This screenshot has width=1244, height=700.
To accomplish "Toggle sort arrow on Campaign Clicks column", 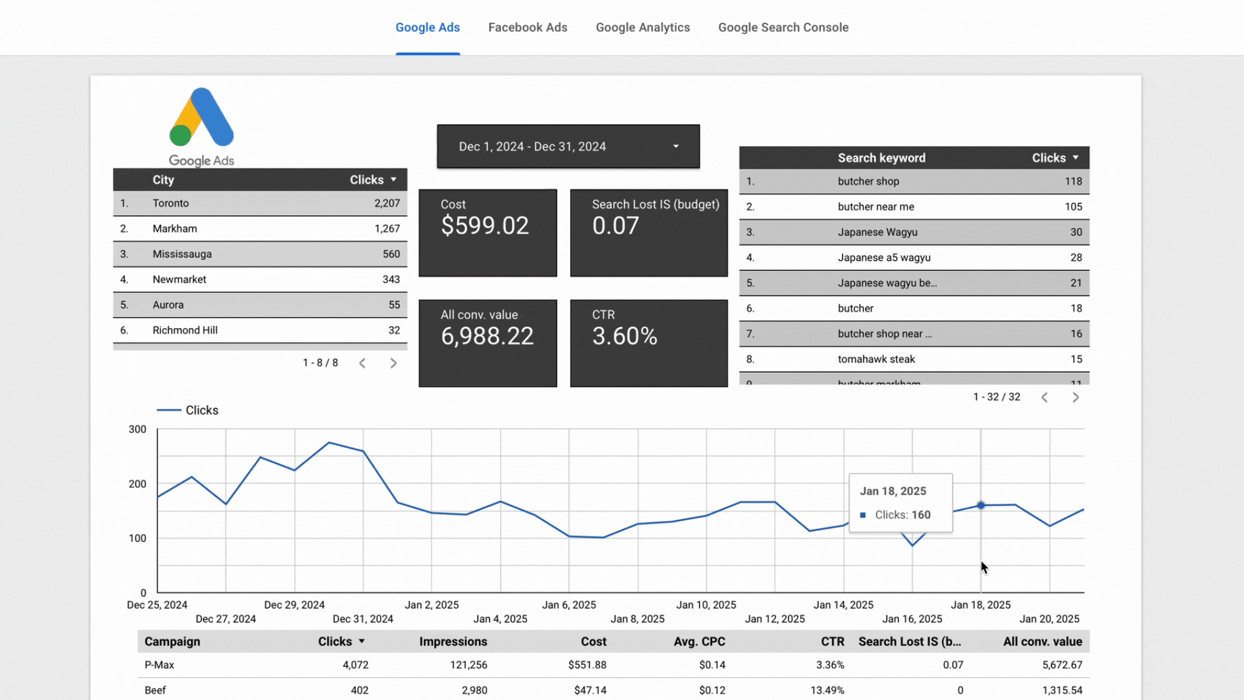I will [x=362, y=641].
